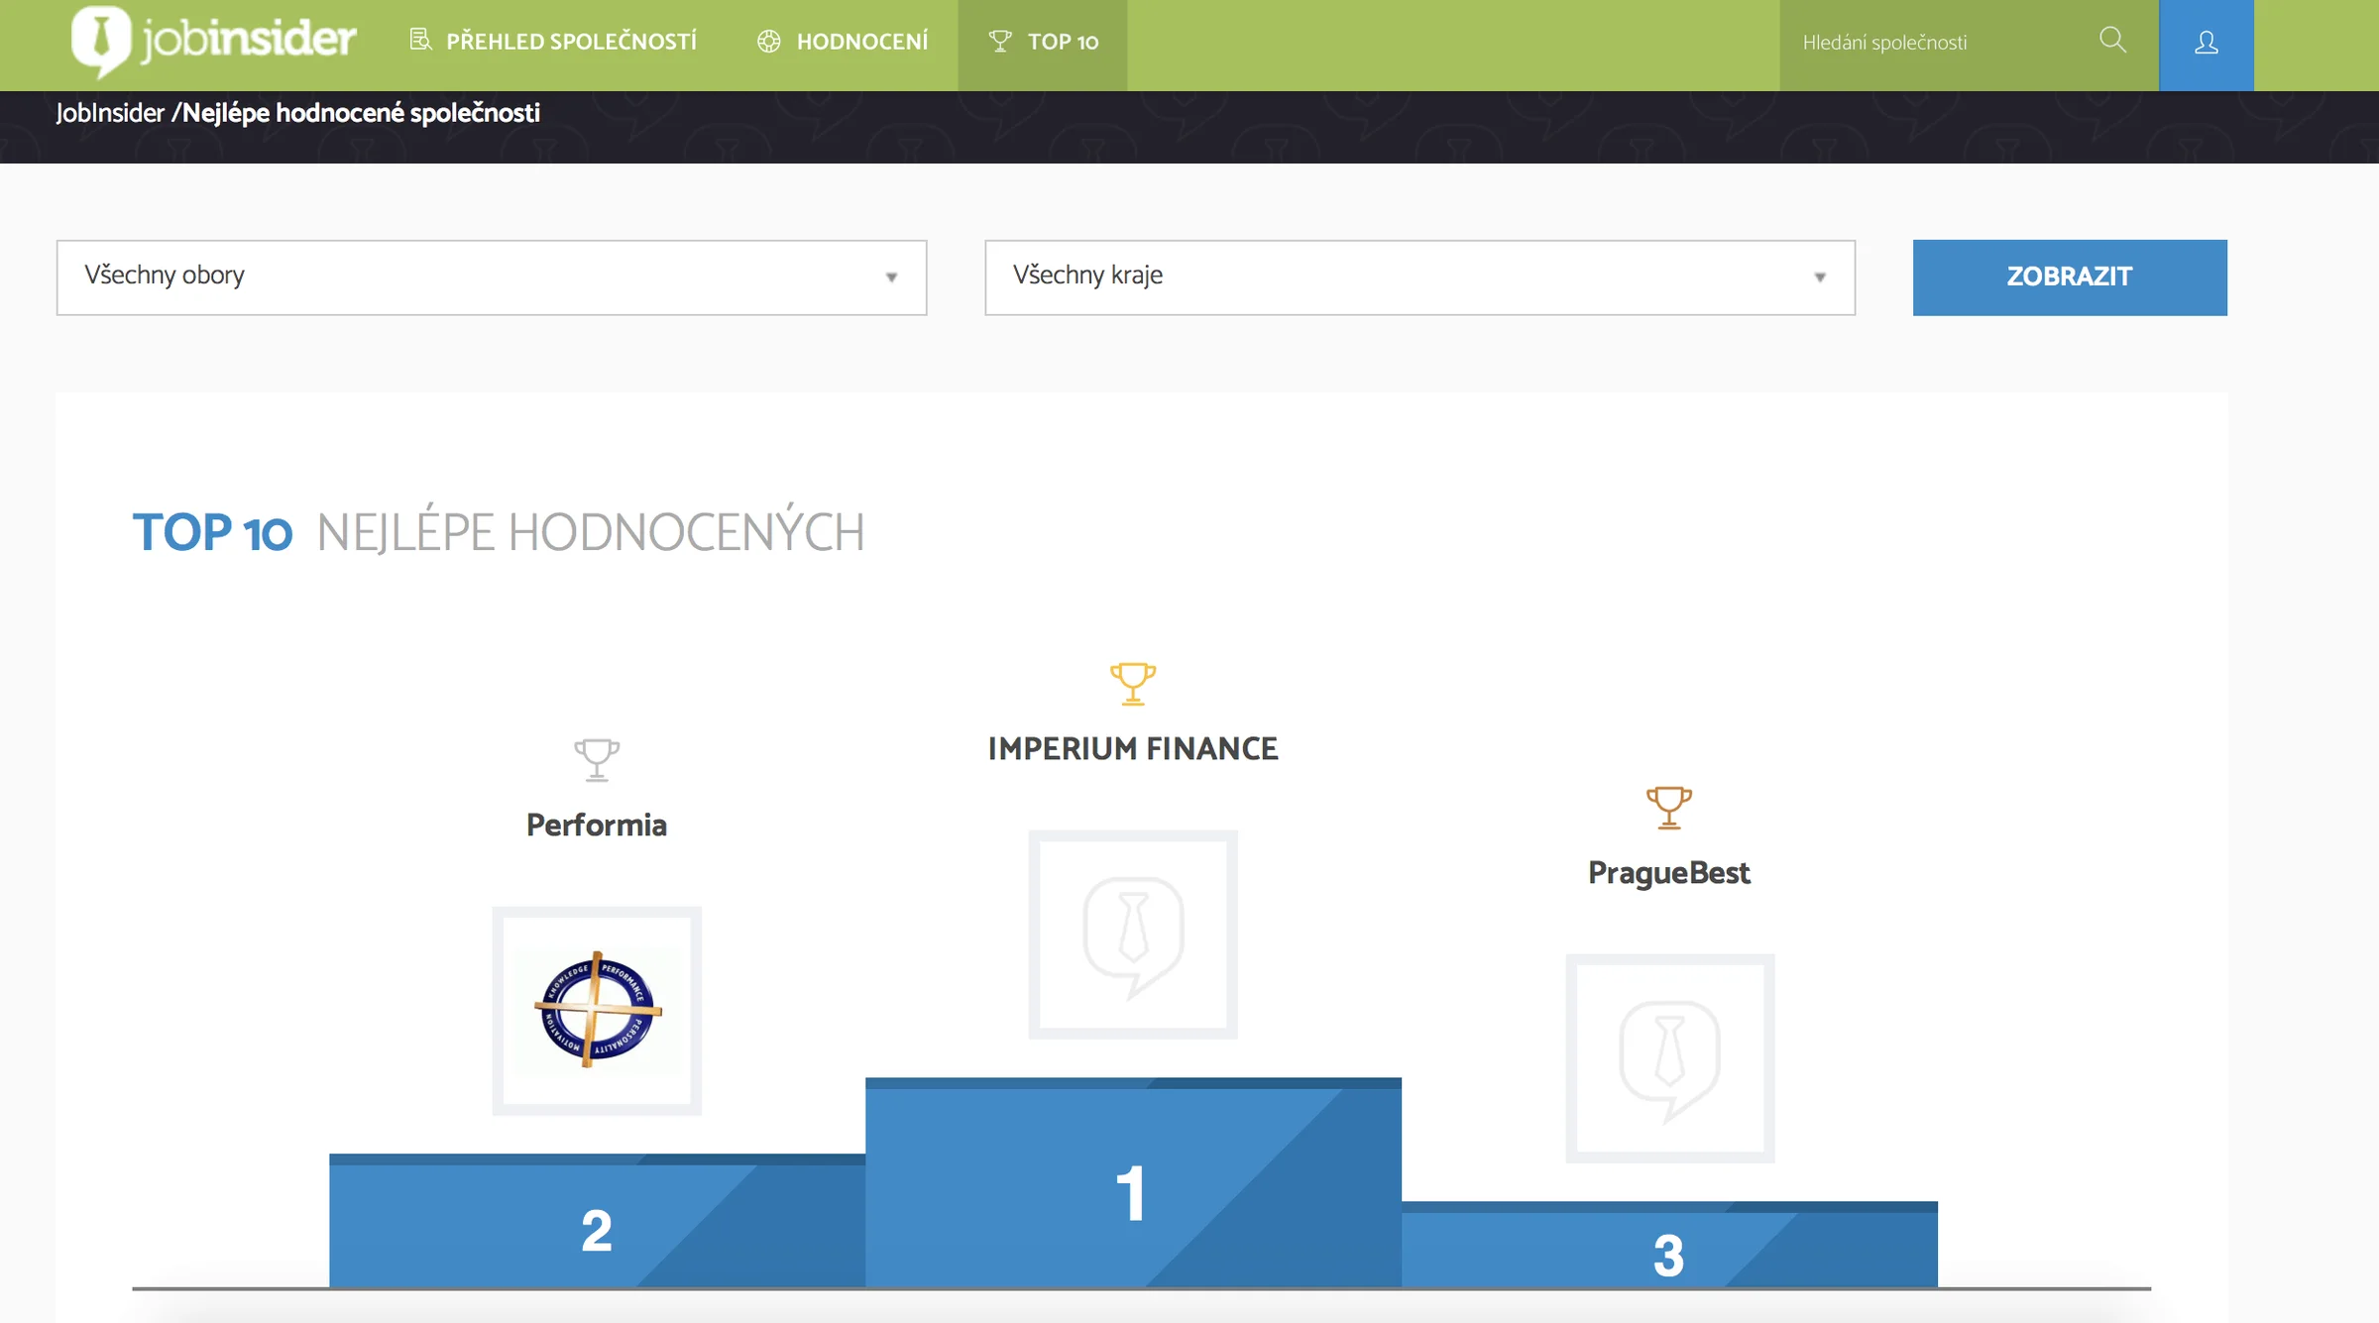Screen dimensions: 2379x1323
Task: Select the TOP 10 menu tab
Action: [x=1043, y=44]
